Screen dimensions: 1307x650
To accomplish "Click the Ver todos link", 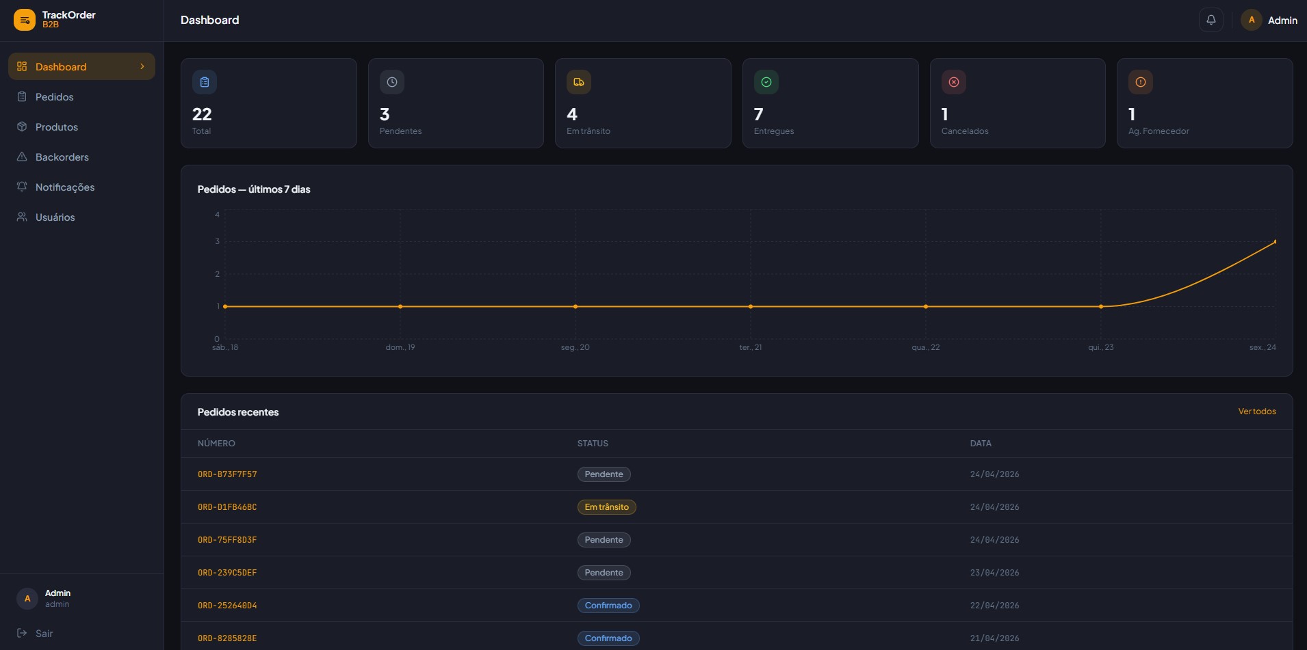I will (1256, 411).
